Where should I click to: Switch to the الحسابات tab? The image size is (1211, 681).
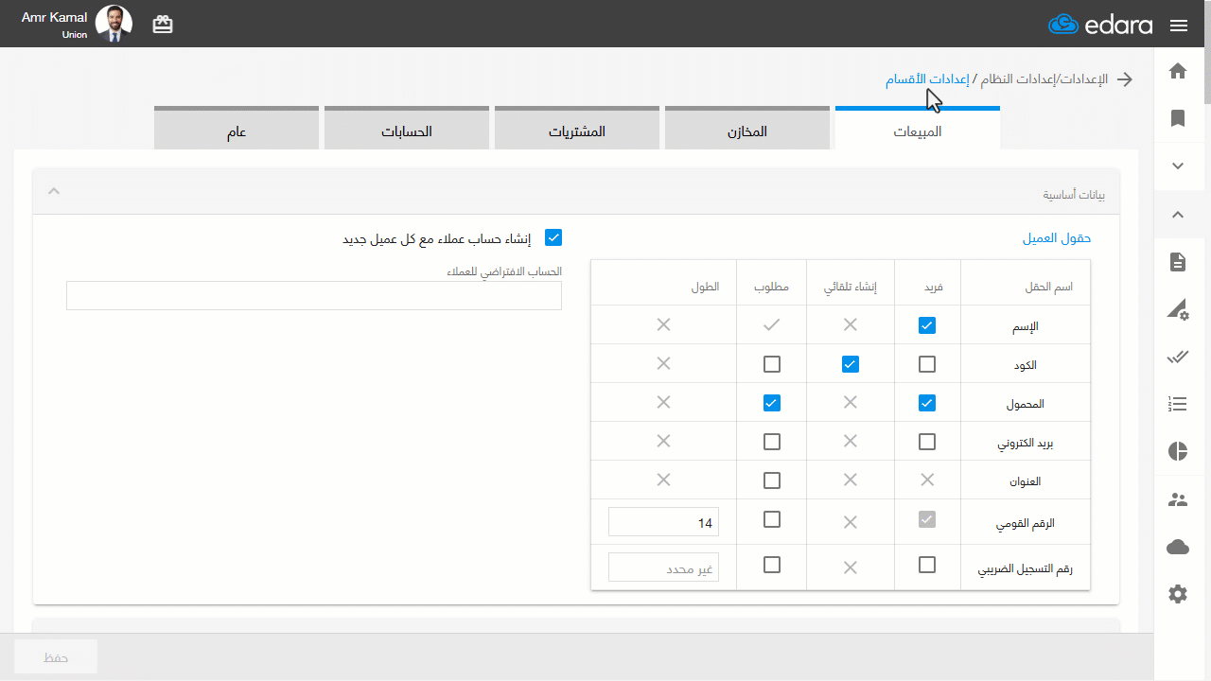[407, 129]
